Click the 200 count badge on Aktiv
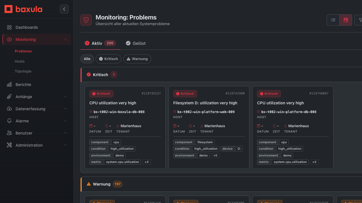 tap(110, 43)
